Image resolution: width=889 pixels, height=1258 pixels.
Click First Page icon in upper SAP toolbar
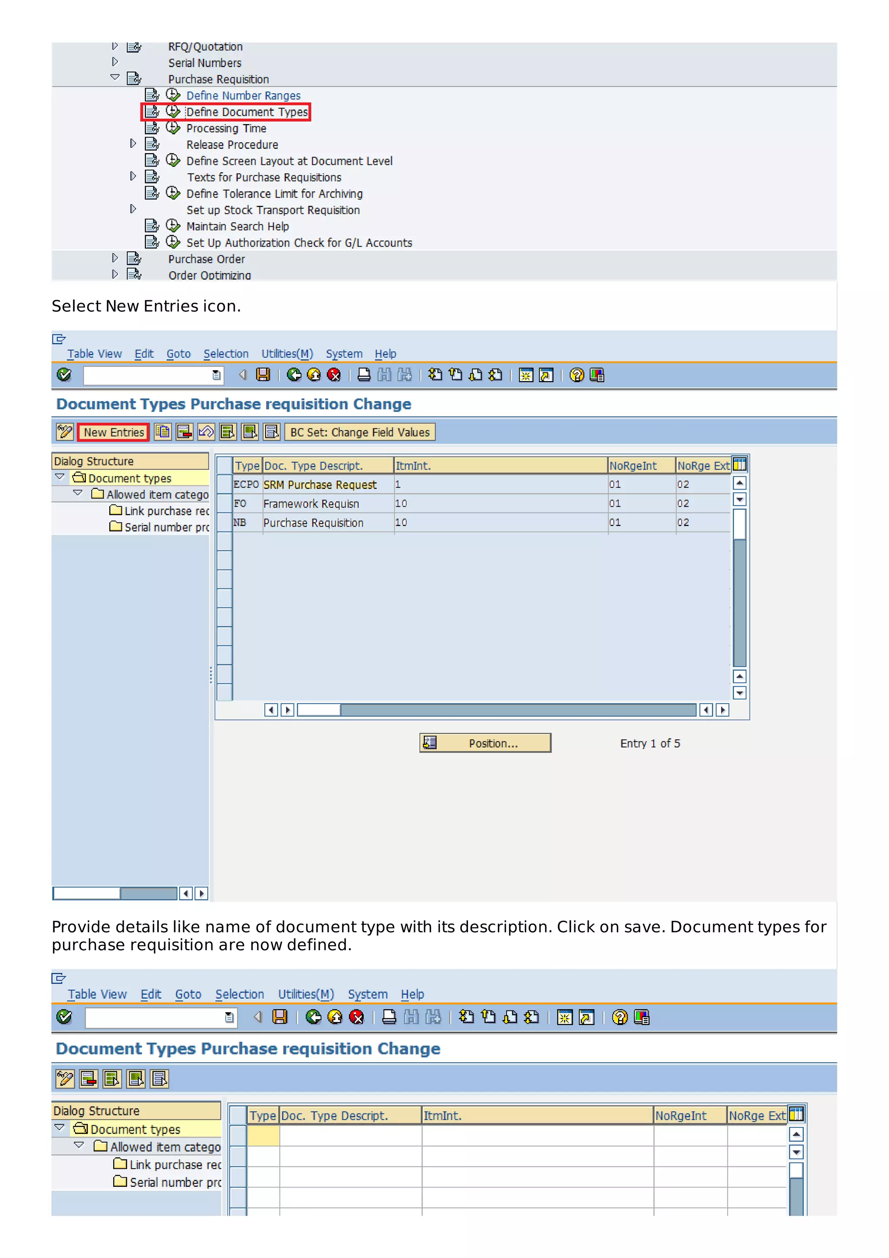click(435, 375)
